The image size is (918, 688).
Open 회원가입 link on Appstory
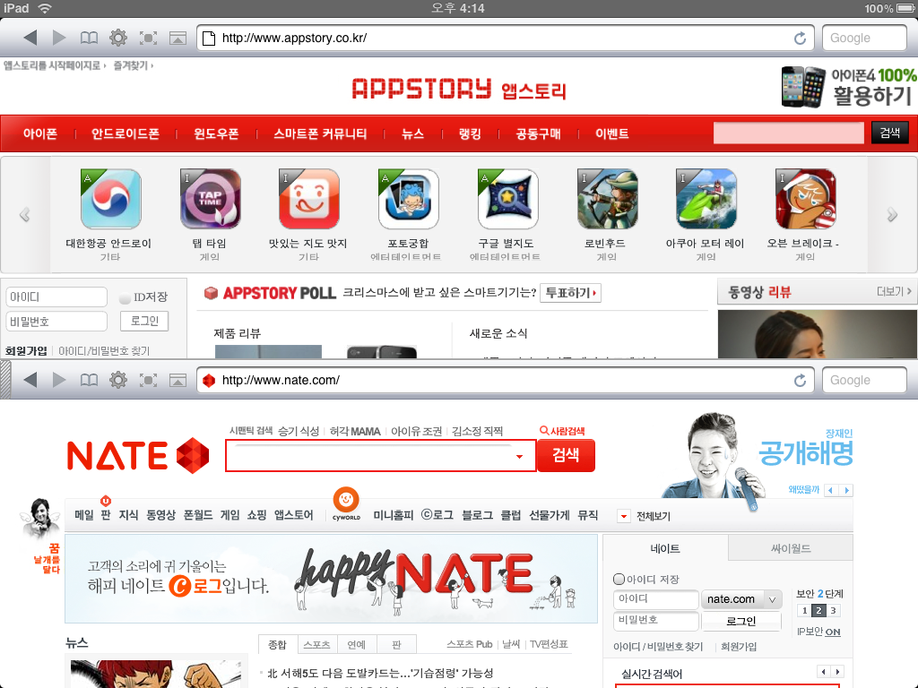(26, 351)
